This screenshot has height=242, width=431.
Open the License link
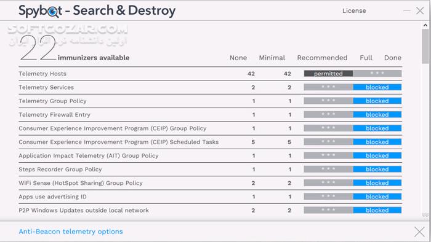pyautogui.click(x=354, y=10)
